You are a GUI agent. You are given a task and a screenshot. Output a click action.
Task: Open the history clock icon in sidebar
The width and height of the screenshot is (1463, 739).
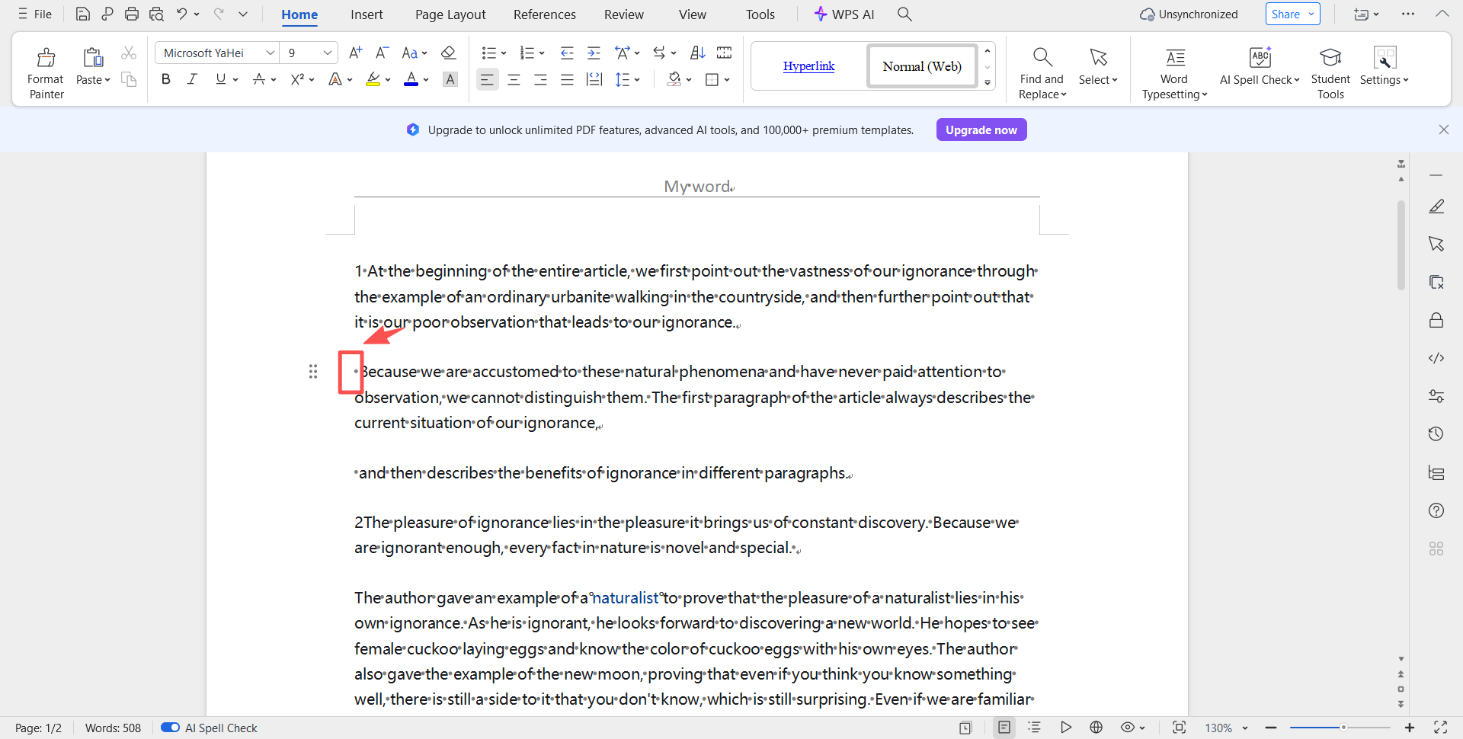(1436, 434)
